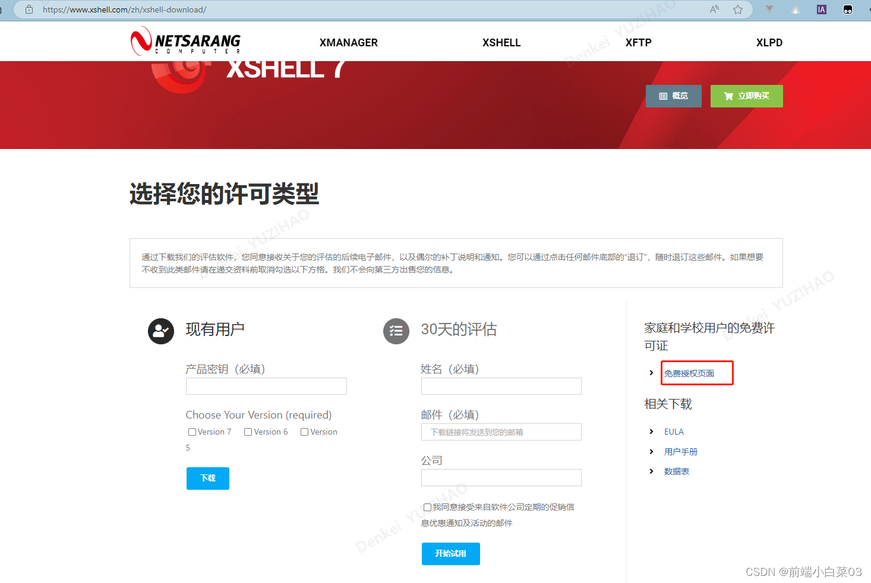The image size is (871, 583).
Task: Click the 家庭和学校用户的免费许可证 heading
Action: tap(710, 337)
